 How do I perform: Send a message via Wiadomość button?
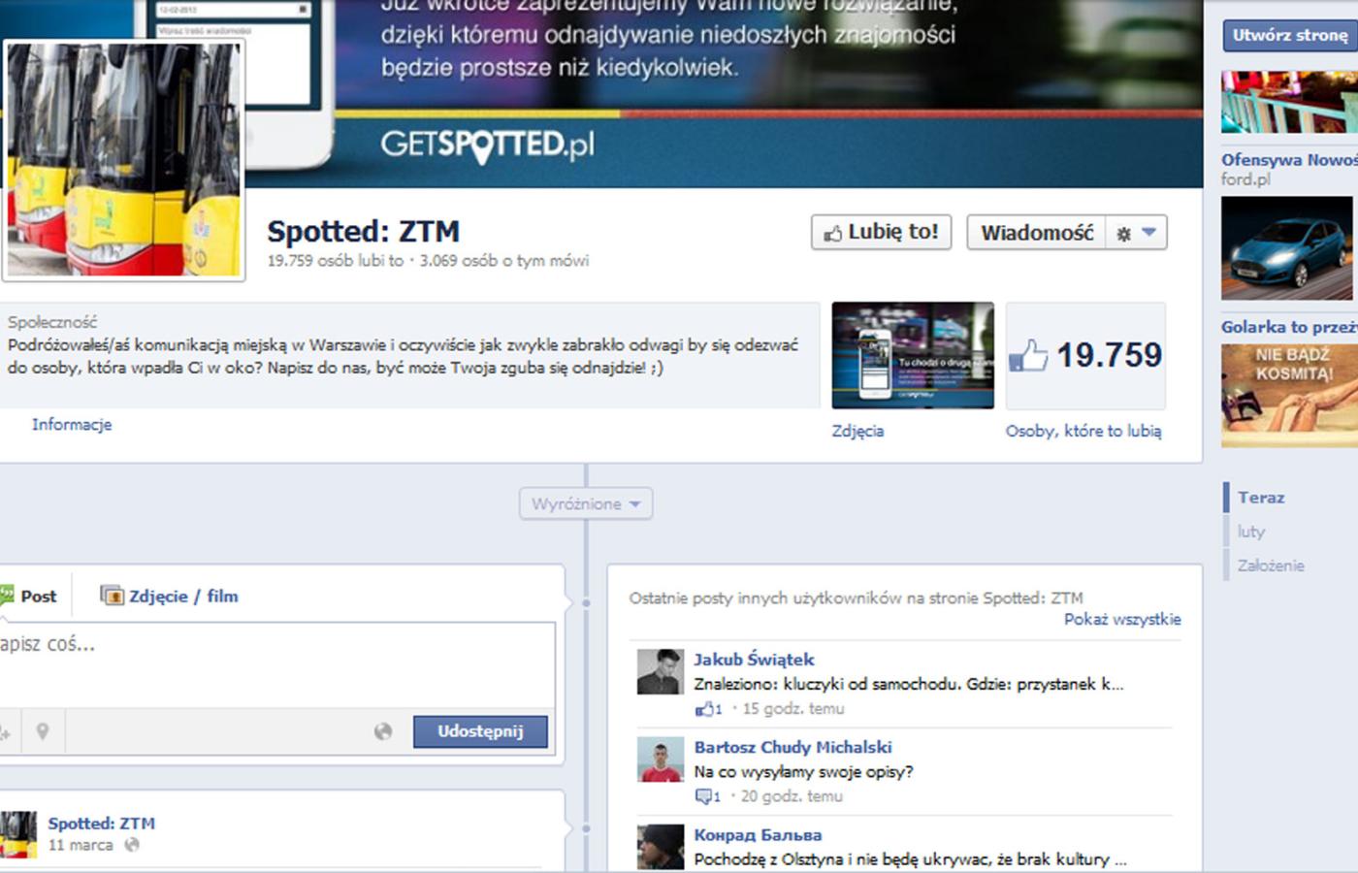pos(1036,233)
